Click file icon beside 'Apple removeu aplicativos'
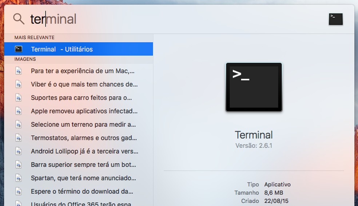This screenshot has width=358, height=206. coord(19,111)
